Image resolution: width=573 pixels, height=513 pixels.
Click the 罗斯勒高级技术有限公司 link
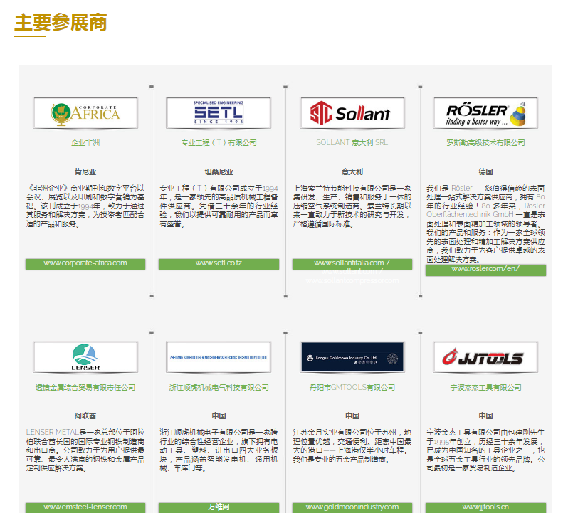coord(485,143)
